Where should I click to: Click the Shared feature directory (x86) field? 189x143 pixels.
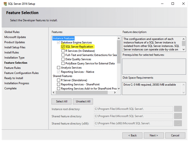[133, 123]
